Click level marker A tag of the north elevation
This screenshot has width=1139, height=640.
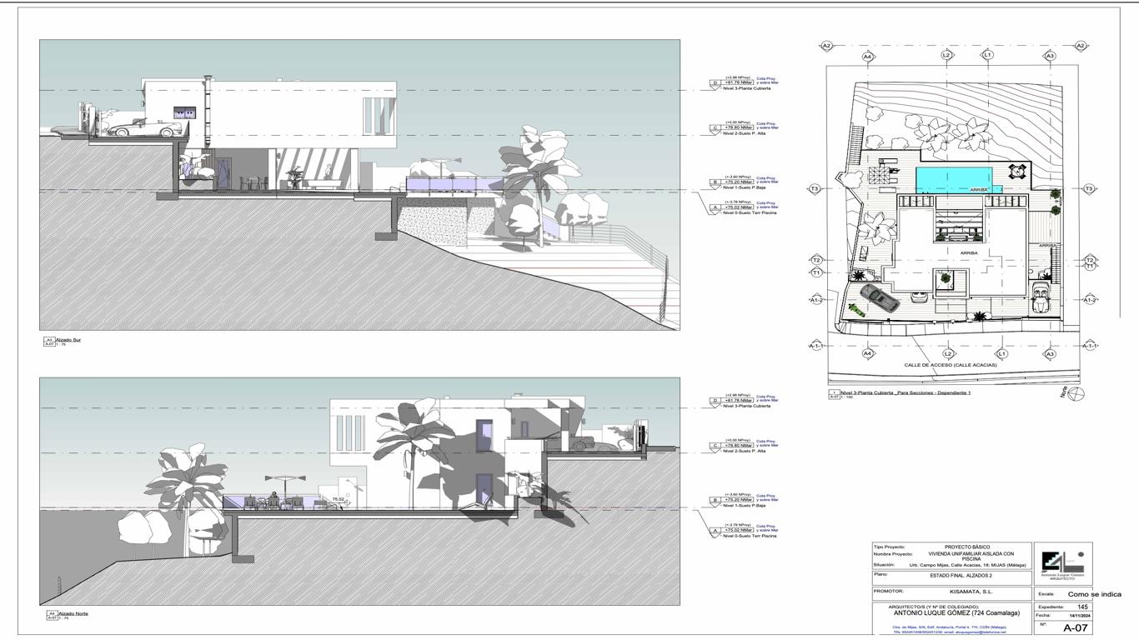click(715, 530)
